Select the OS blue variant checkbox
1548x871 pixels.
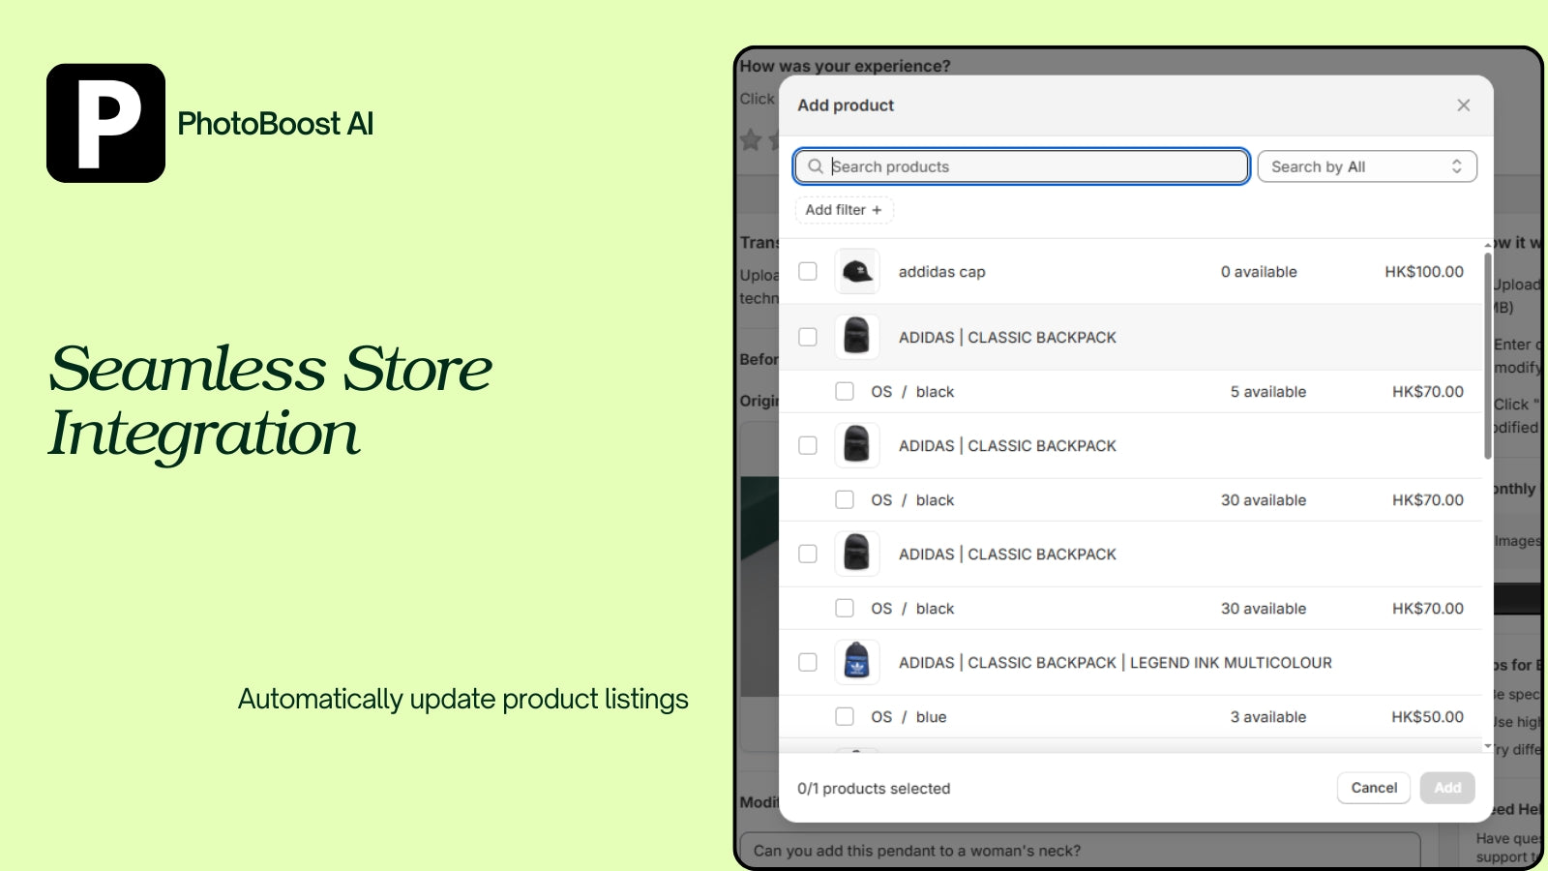844,716
